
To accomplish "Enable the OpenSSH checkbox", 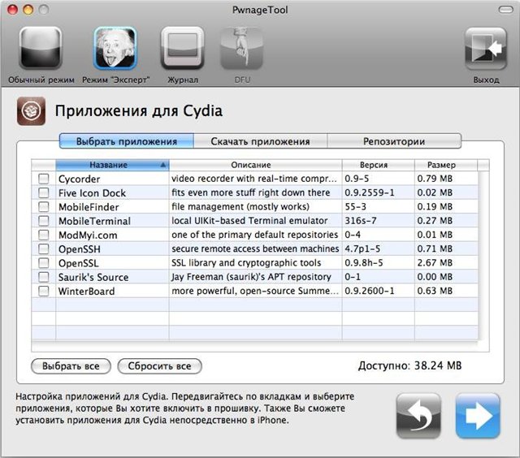I will tap(43, 248).
